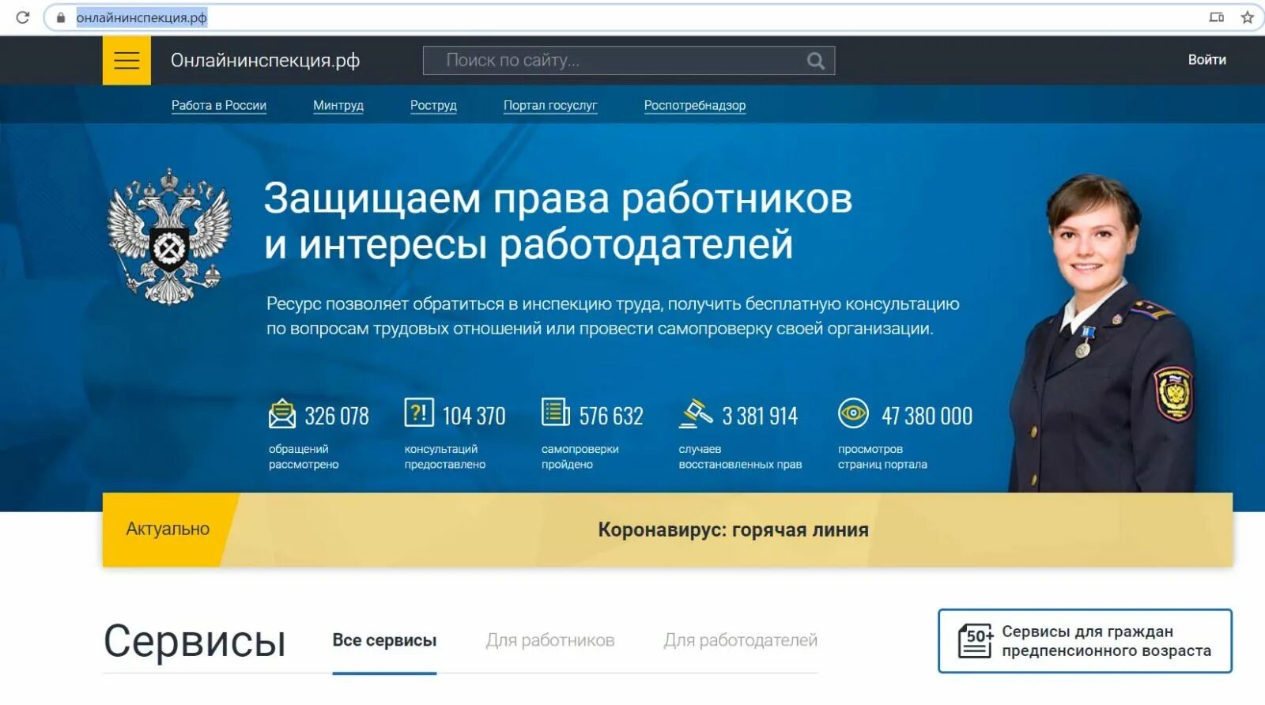Click the search magnifier icon
The image size is (1265, 705).
click(816, 61)
